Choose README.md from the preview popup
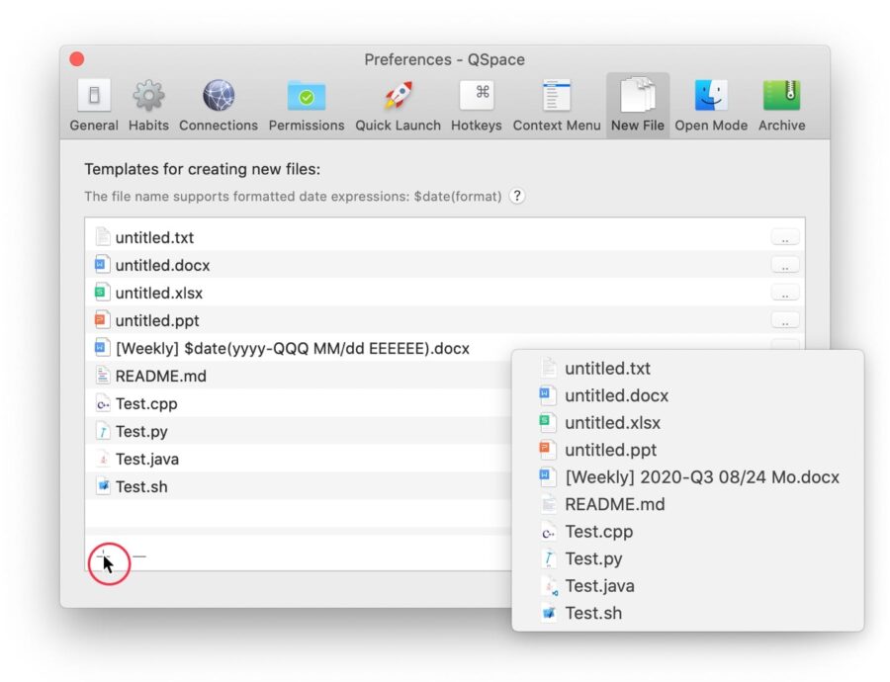The height and width of the screenshot is (682, 890). pyautogui.click(x=614, y=504)
